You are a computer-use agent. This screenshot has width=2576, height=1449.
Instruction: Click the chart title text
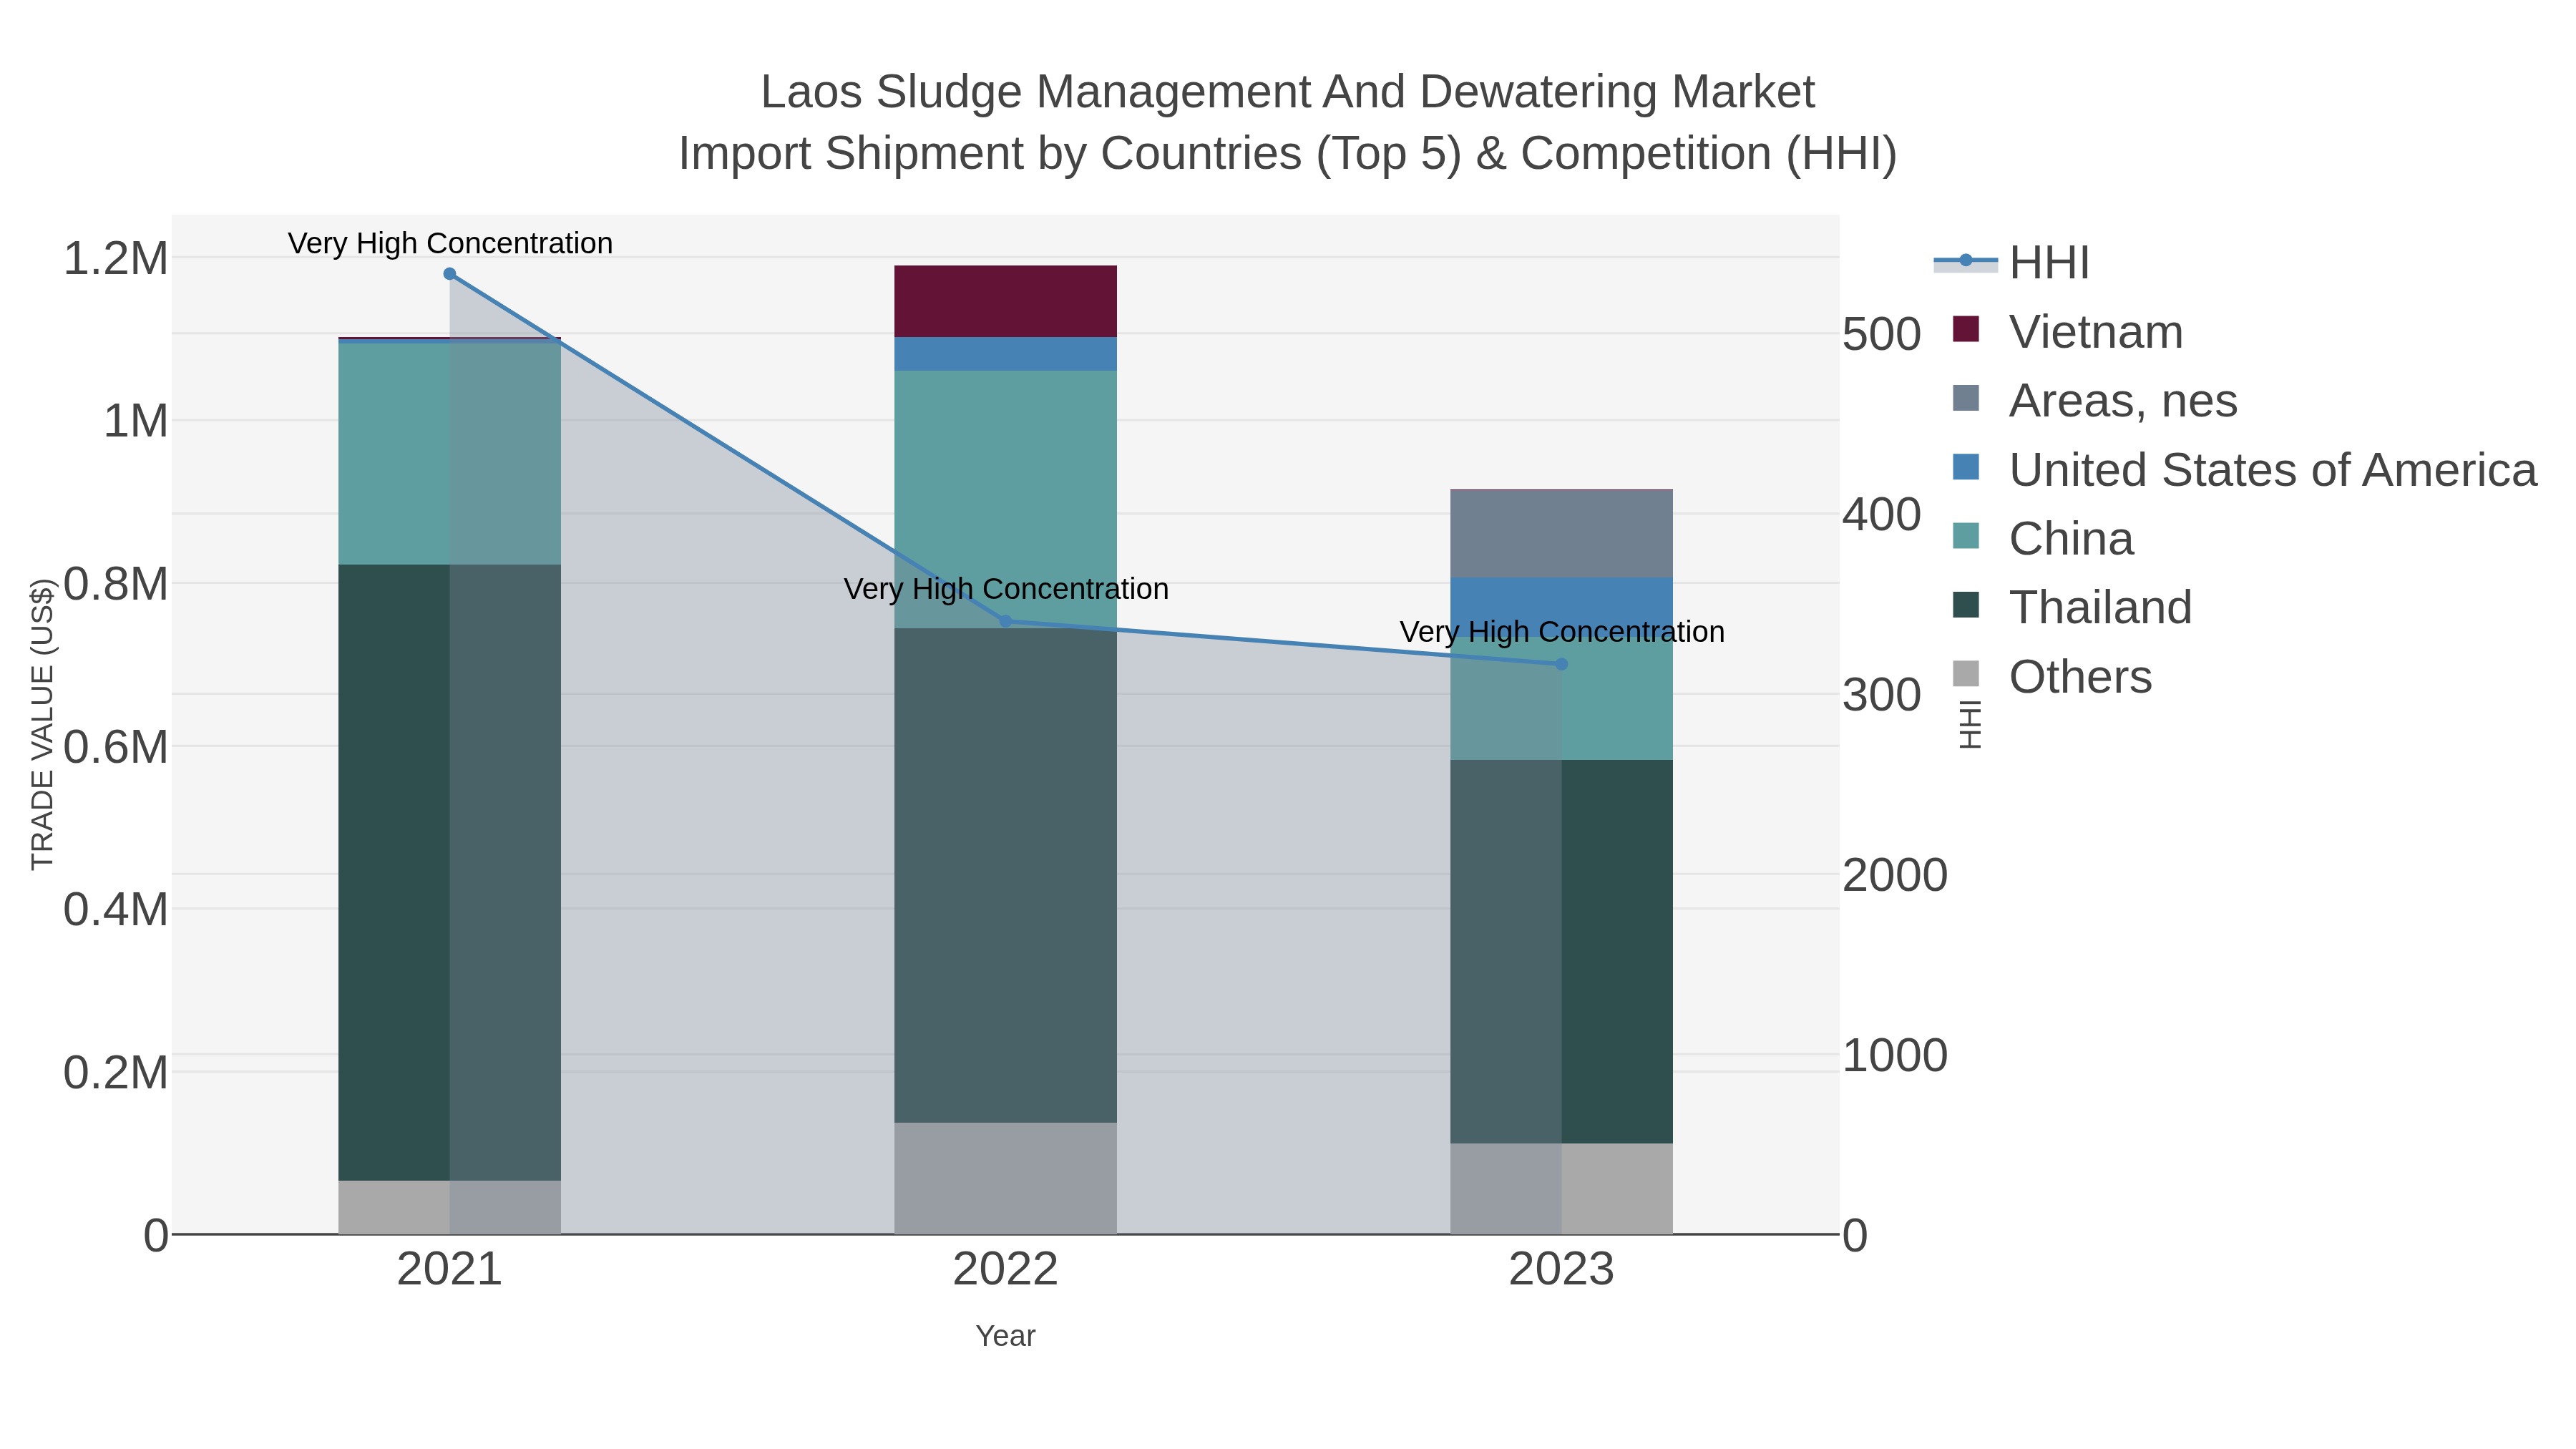[x=1288, y=122]
